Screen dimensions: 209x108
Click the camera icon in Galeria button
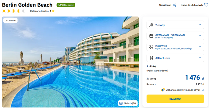point(121,103)
